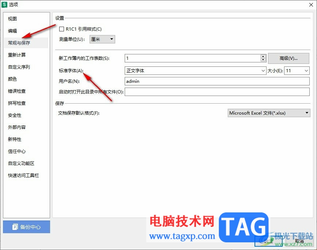Click the 新工作簿内的工作表数 input field

(193, 58)
